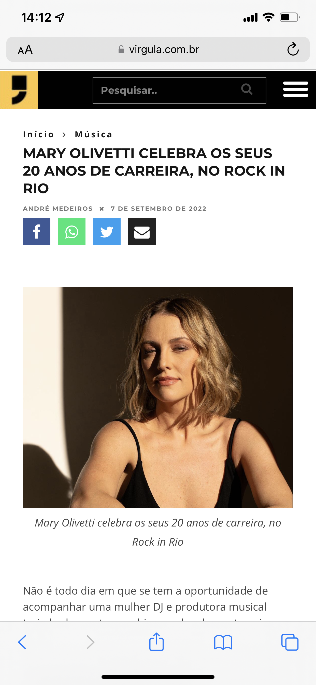This screenshot has height=685, width=316.
Task: Share article via WhatsApp icon
Action: tap(72, 231)
